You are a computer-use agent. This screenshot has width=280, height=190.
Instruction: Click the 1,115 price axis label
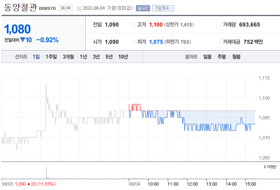pos(264,78)
